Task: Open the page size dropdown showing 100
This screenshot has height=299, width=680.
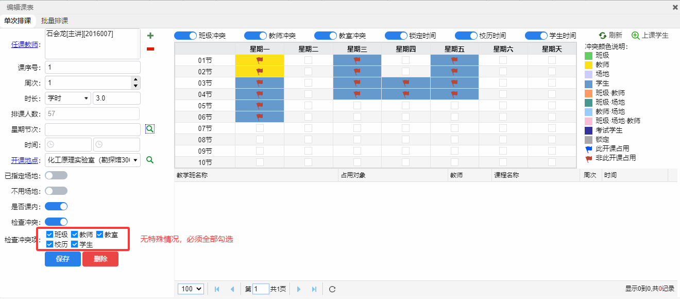Action: [191, 289]
